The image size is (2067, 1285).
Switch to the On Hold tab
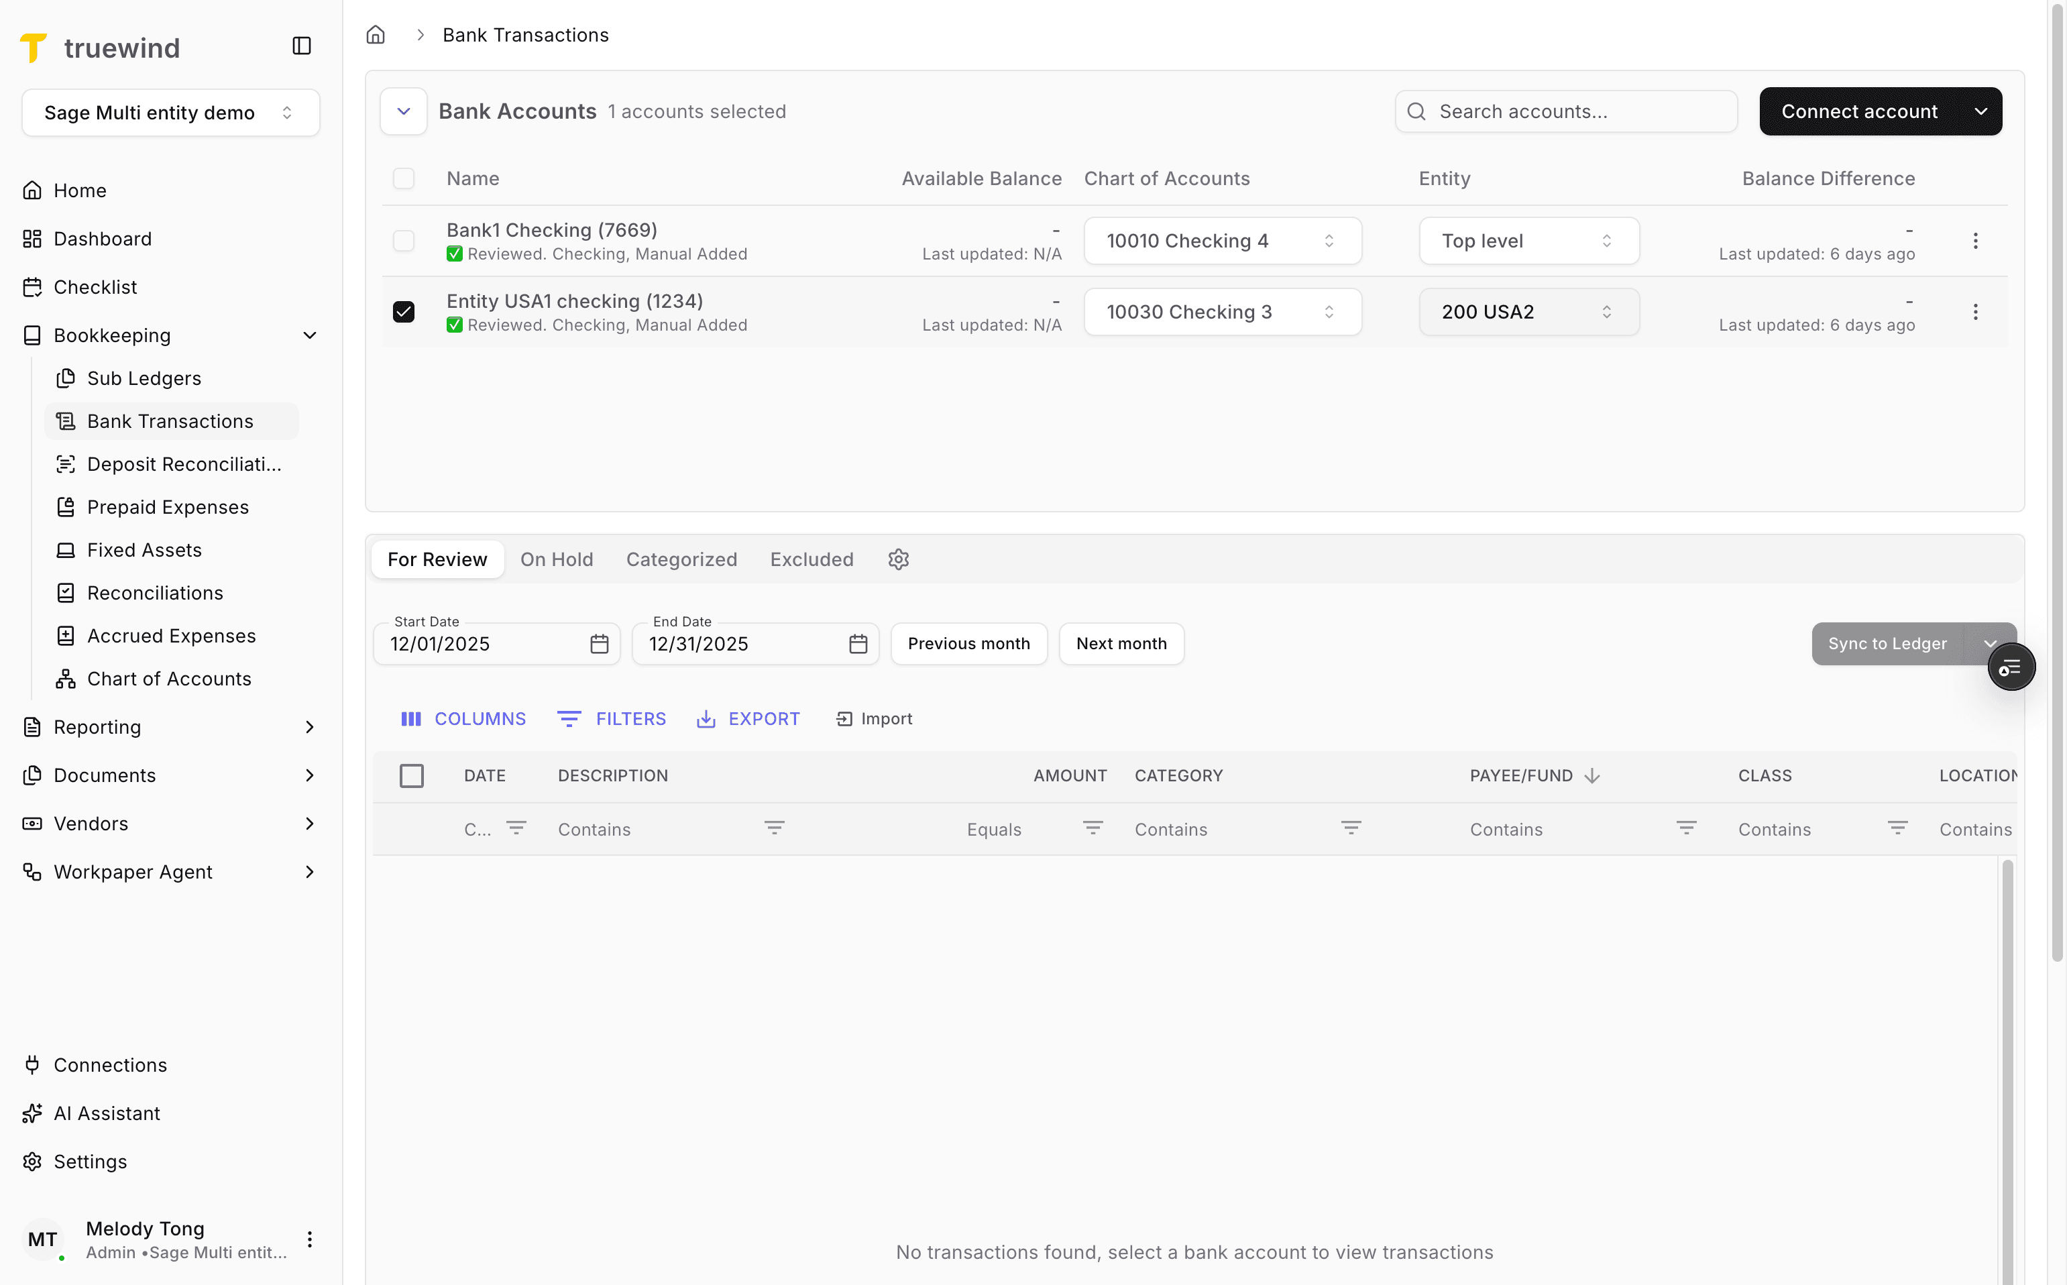[x=557, y=559]
